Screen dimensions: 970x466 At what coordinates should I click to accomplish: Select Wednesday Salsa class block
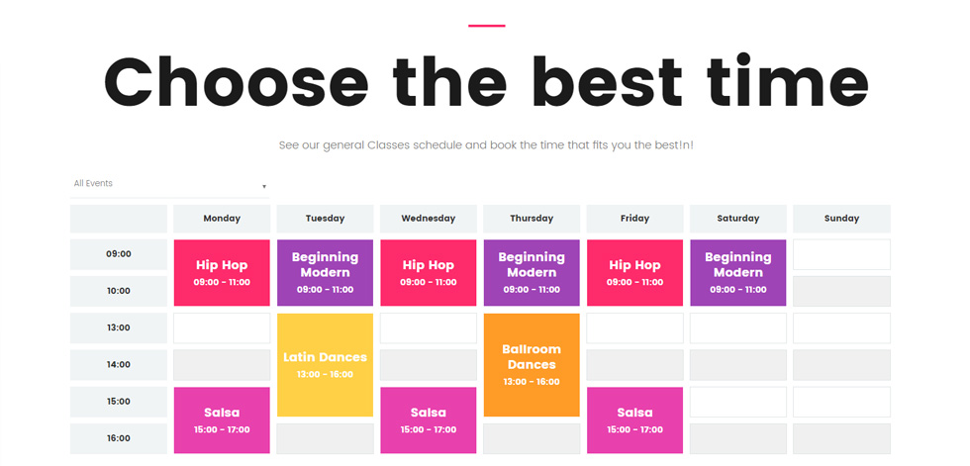click(x=428, y=420)
